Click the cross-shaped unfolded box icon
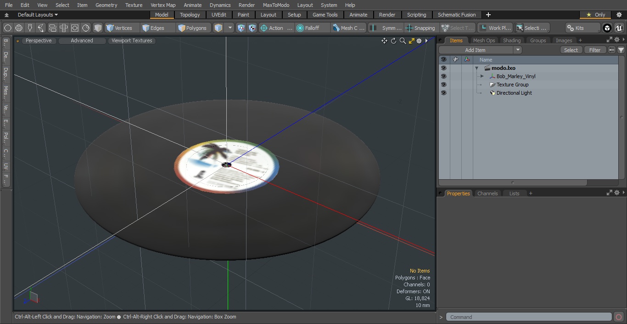 (64, 28)
